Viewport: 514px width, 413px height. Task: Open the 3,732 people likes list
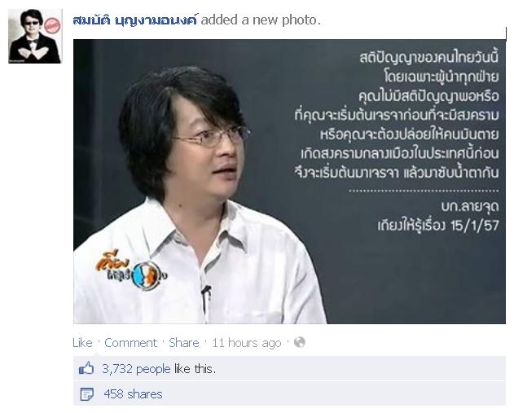pos(136,369)
